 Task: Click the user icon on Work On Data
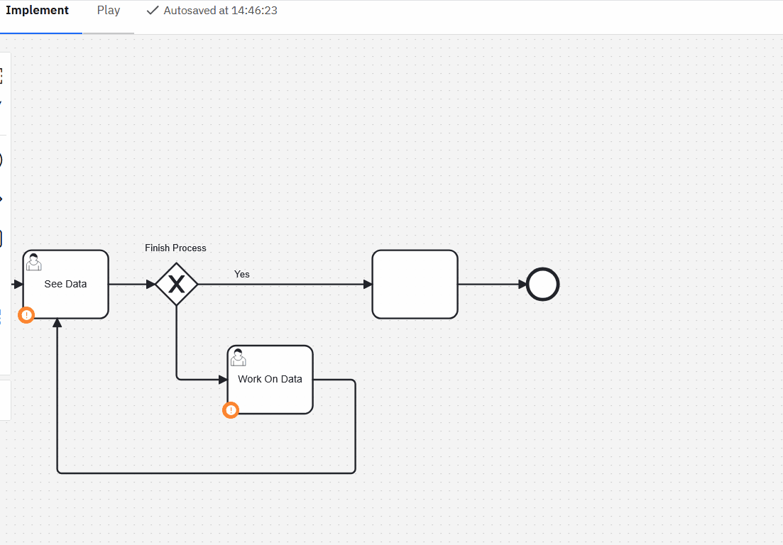click(x=238, y=358)
